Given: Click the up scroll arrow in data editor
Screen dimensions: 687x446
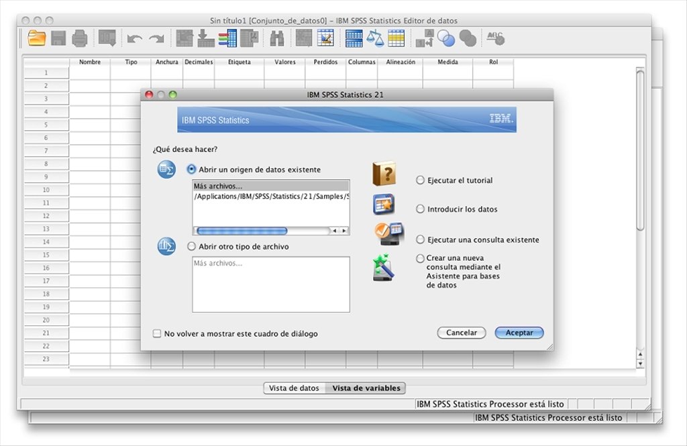Looking at the screenshot, I should (x=640, y=354).
